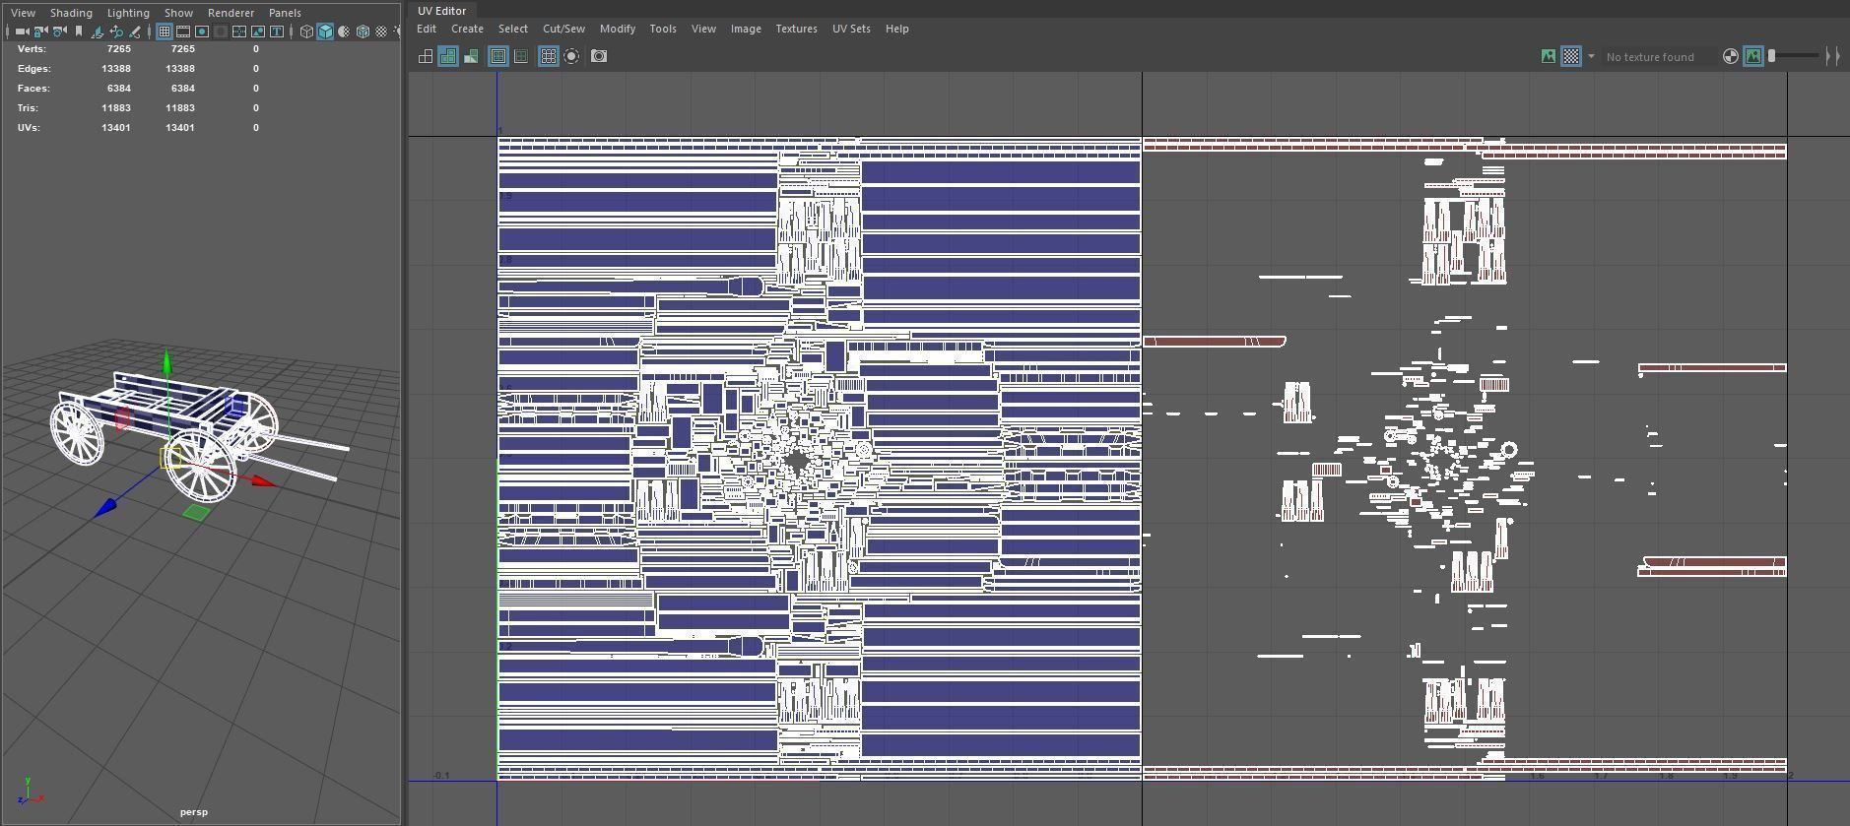The image size is (1850, 826).
Task: Open the Shading menu
Action: click(x=71, y=13)
